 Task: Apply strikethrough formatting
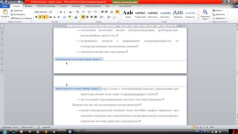coord(51,17)
